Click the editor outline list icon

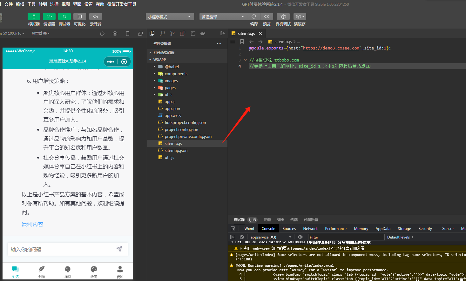pos(233,42)
